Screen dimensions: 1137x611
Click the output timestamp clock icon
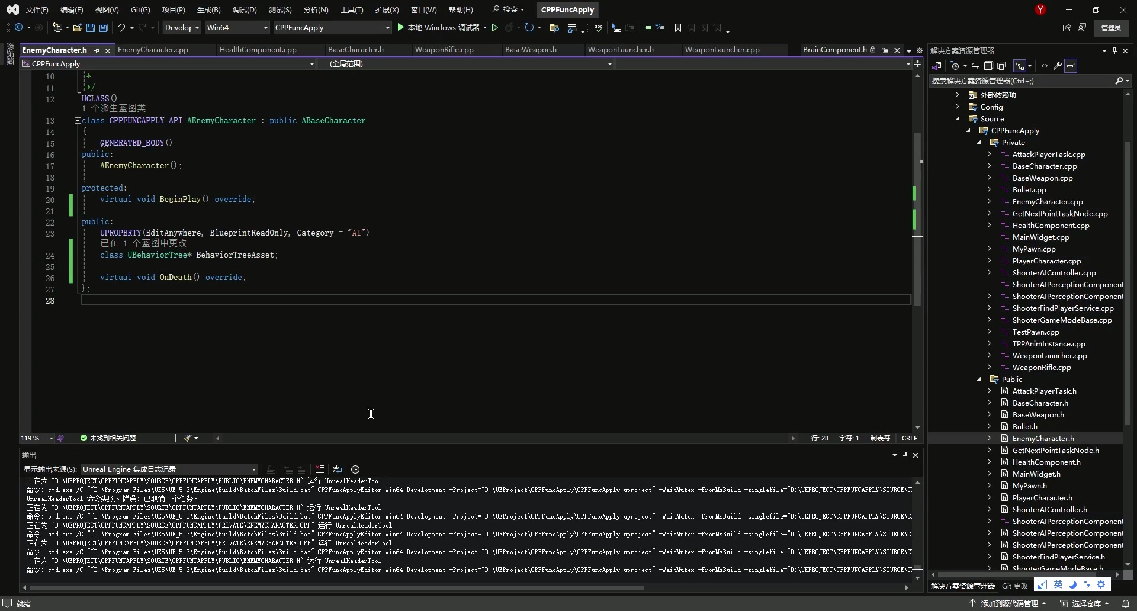tap(355, 469)
